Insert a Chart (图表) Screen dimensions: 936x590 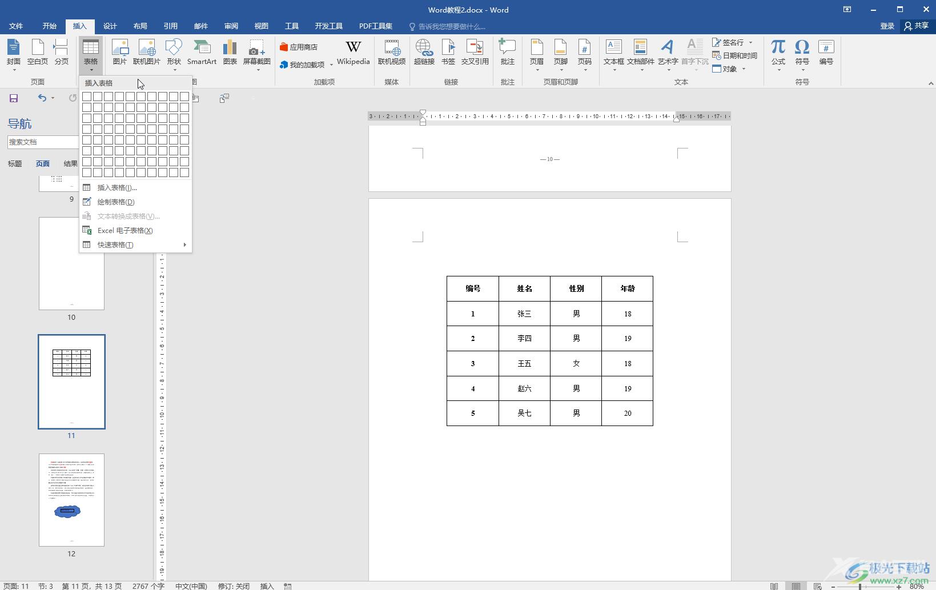pyautogui.click(x=230, y=53)
